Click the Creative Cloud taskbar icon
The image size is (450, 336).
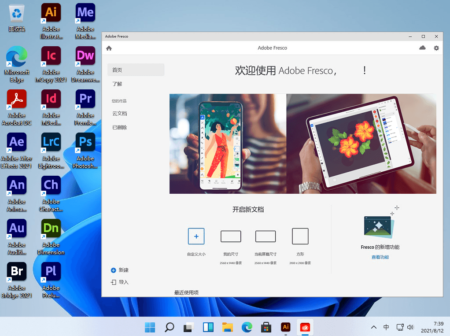[x=305, y=327]
